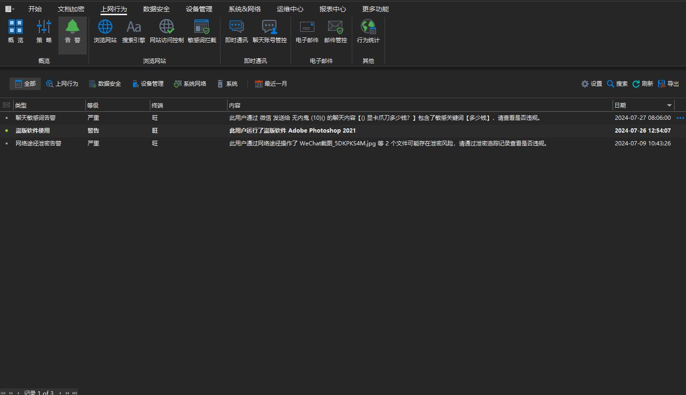
Task: Click the unread dot on 盗版软件使用 row
Action: [7, 131]
